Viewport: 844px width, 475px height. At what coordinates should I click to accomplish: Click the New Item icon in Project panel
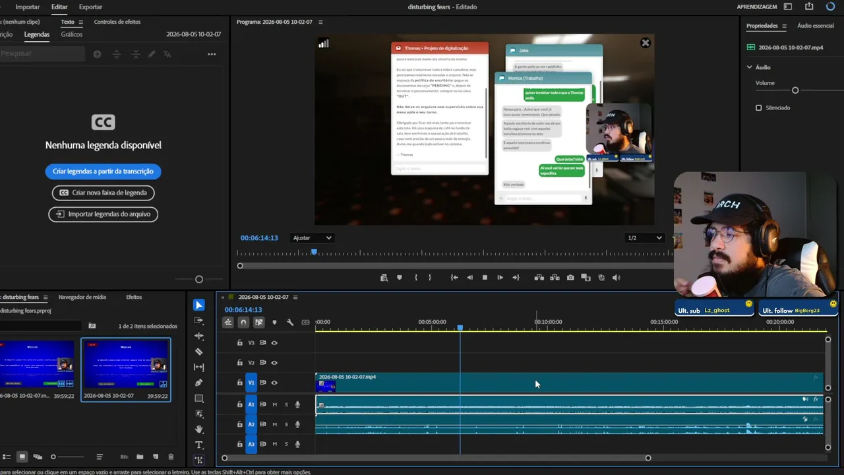(156, 457)
